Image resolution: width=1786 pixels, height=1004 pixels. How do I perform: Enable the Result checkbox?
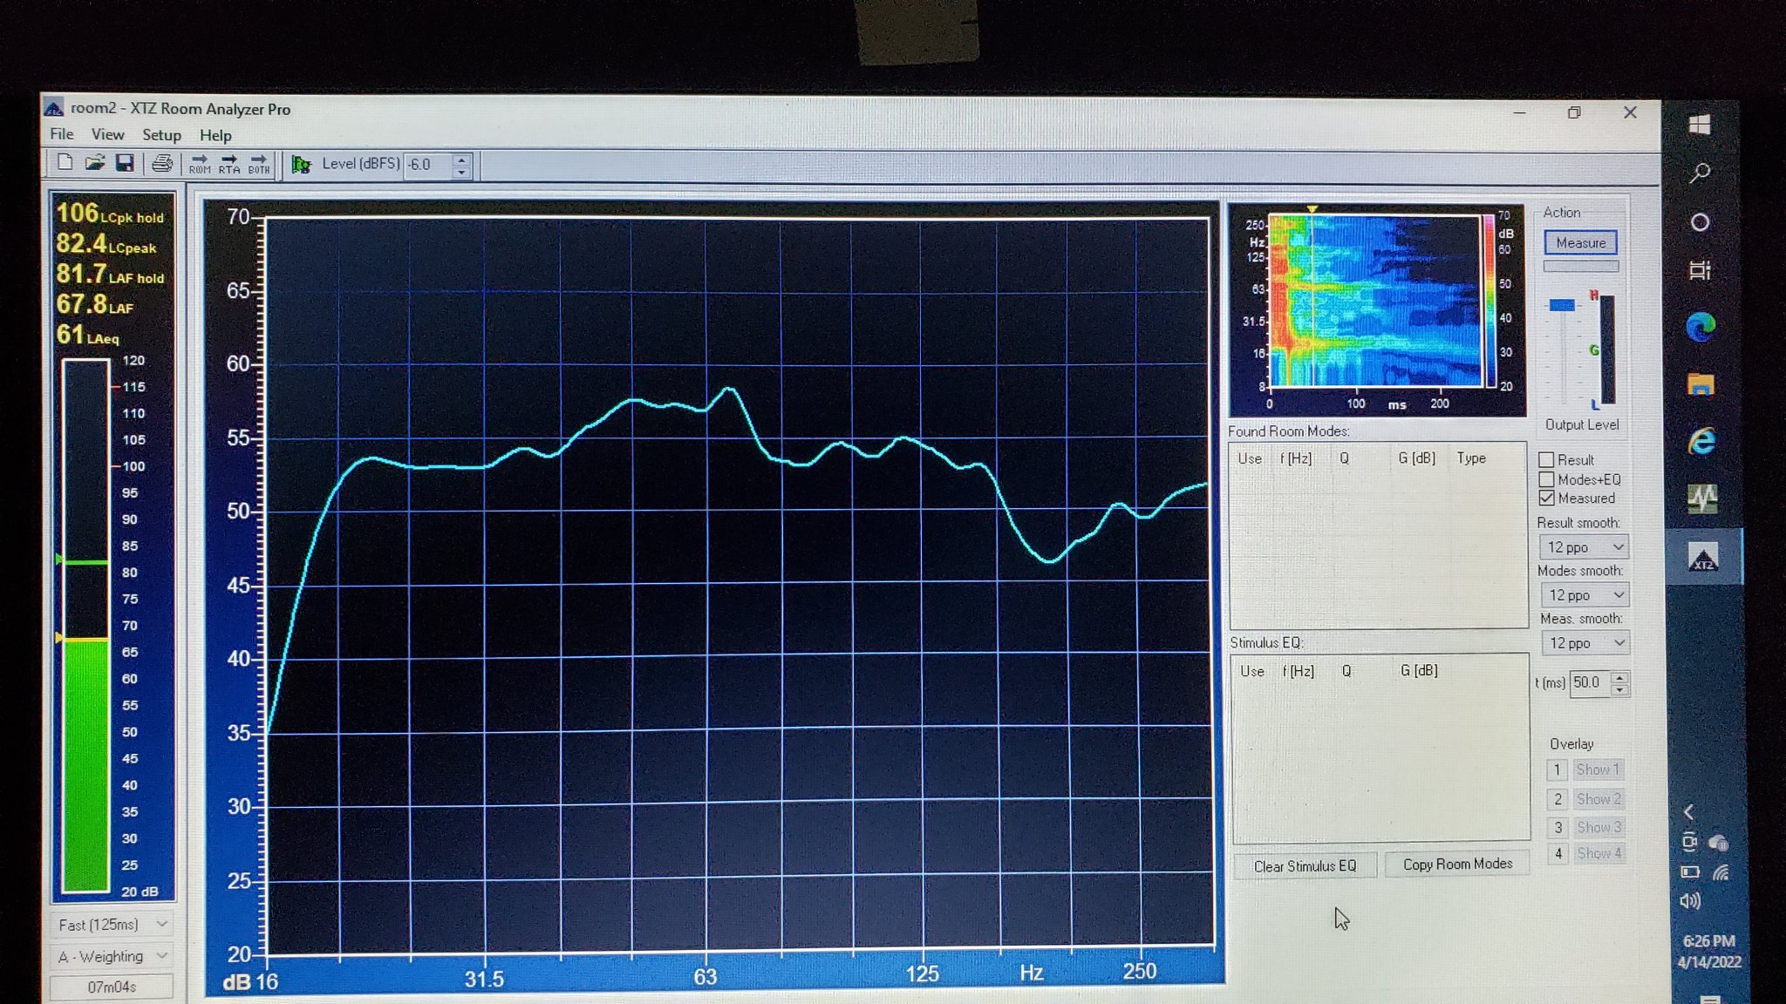click(1547, 459)
